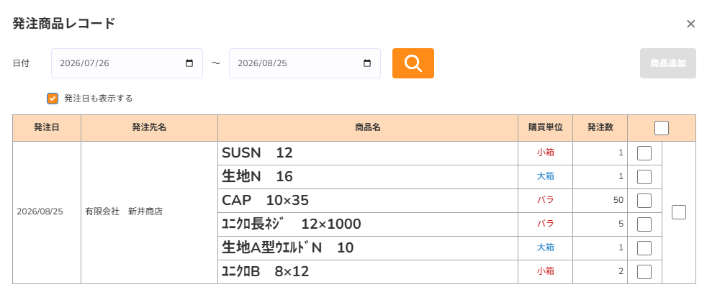707x305 pixels.
Task: Check the box for CAP 10×35 row
Action: point(644,201)
